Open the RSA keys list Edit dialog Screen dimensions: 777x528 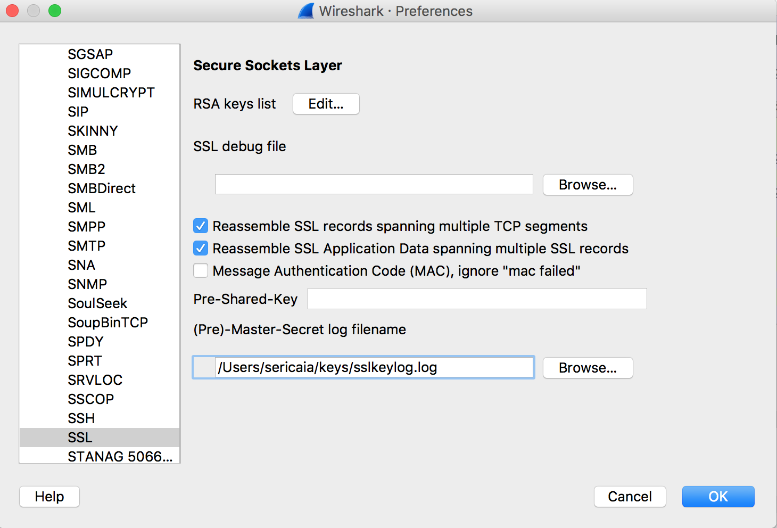326,104
